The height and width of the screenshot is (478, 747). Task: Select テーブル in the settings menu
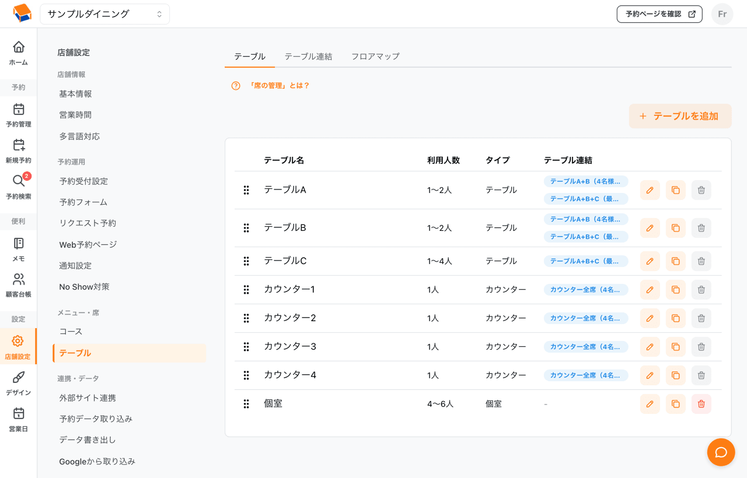point(130,353)
